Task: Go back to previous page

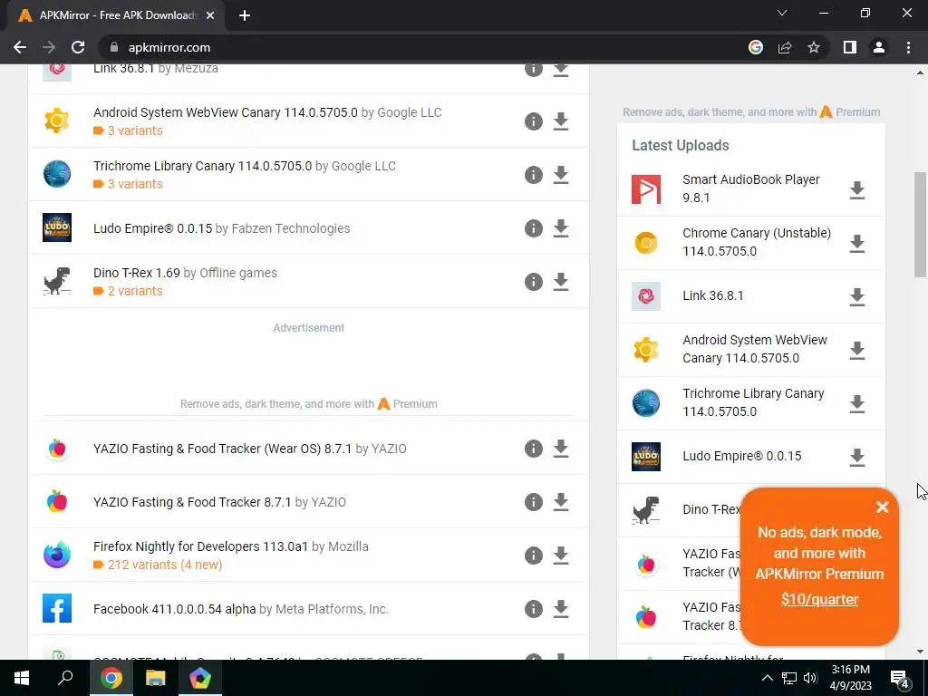Action: (20, 47)
